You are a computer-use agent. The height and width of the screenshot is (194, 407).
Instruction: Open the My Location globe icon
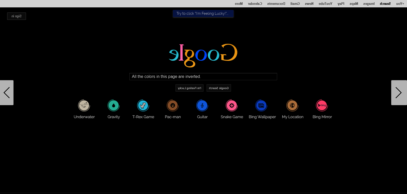[x=292, y=105]
